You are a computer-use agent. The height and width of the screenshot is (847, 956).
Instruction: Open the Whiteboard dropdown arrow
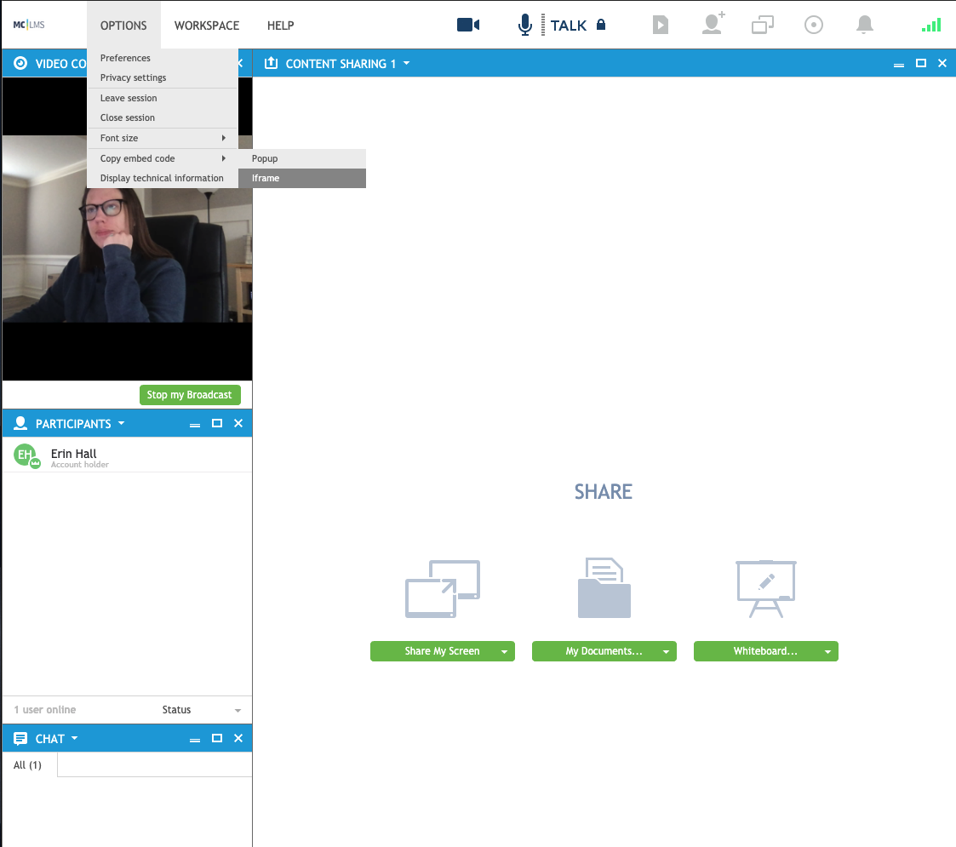tap(827, 651)
